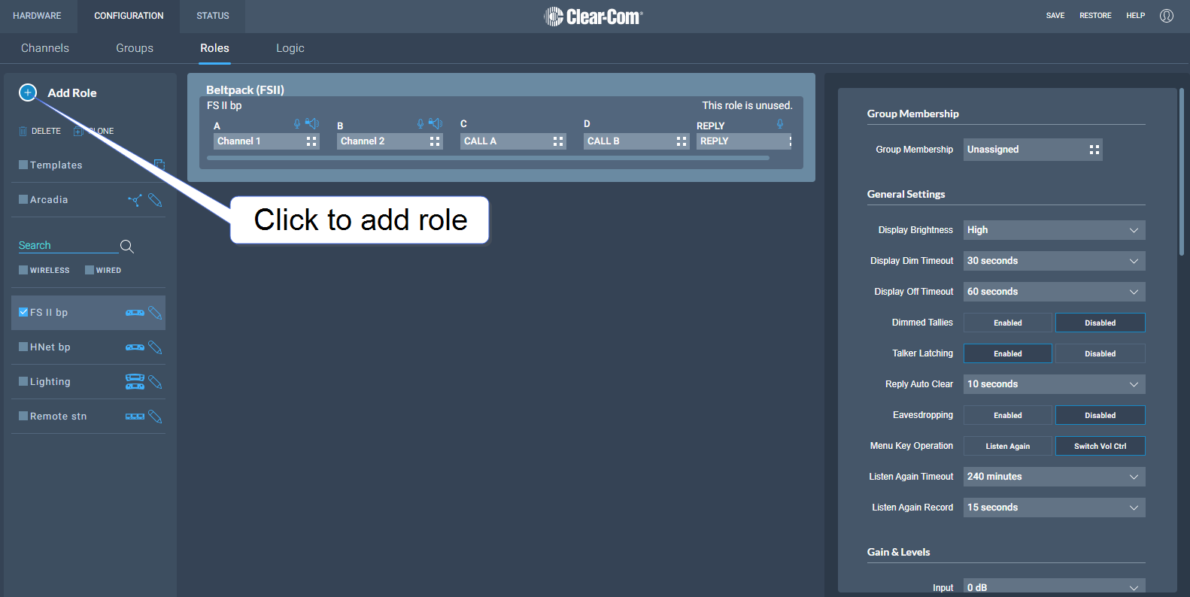Click the speaker icon on key A

pyautogui.click(x=312, y=123)
